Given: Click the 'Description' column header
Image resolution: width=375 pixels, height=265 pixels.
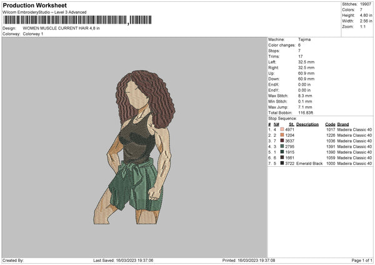Looking at the screenshot, I should (x=307, y=124).
